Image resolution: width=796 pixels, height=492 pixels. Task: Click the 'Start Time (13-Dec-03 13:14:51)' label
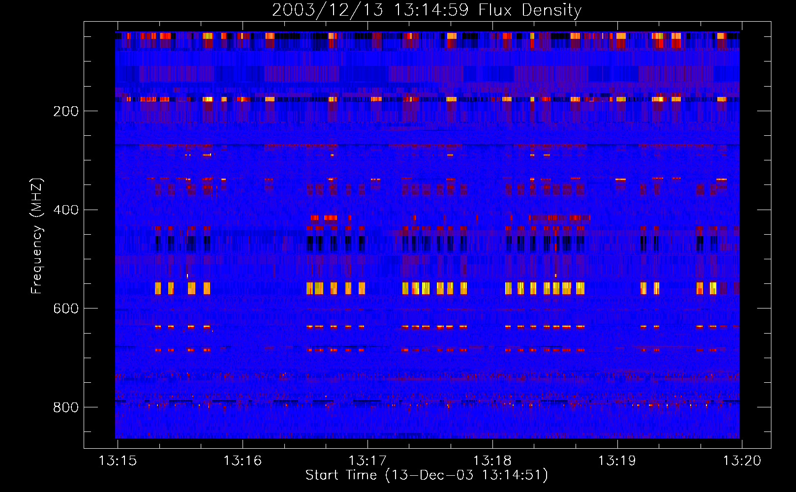[x=427, y=475]
